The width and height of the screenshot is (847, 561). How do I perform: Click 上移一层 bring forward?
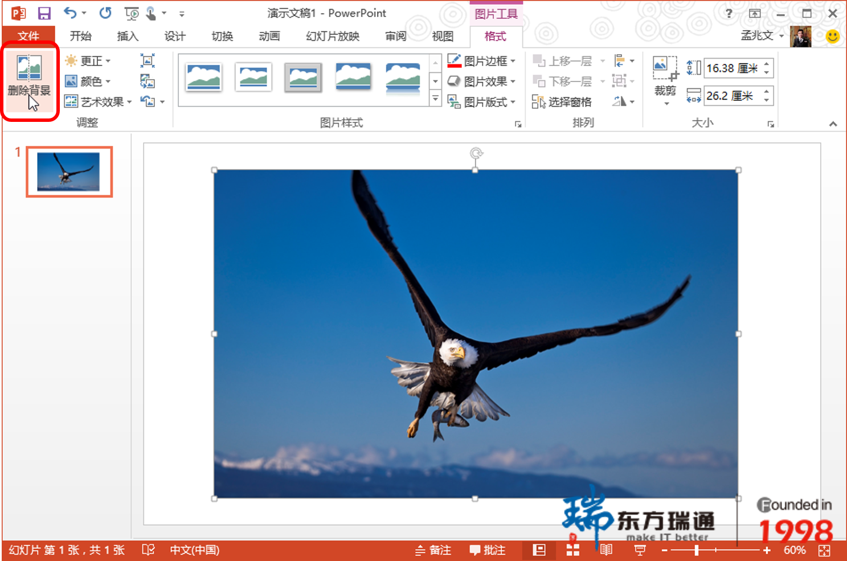[x=563, y=60]
